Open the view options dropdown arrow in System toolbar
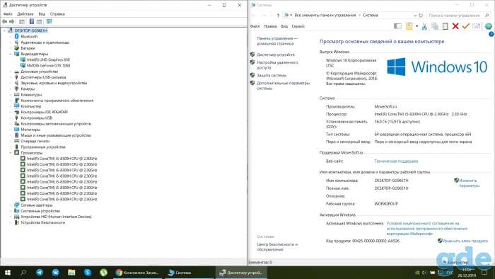 (x=417, y=26)
